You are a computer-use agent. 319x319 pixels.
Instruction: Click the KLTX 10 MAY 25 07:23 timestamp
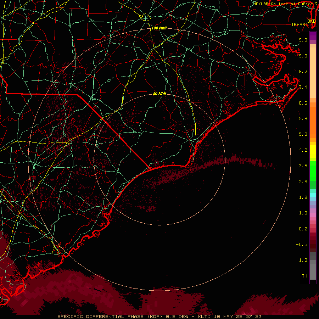[229, 317]
